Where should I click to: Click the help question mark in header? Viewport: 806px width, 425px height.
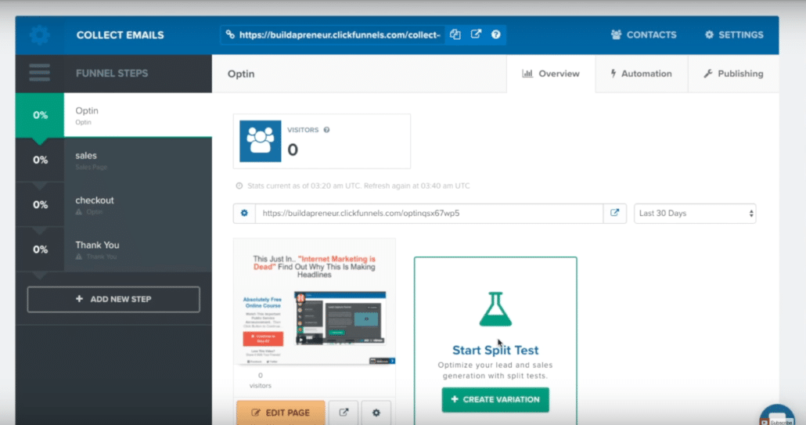[495, 34]
